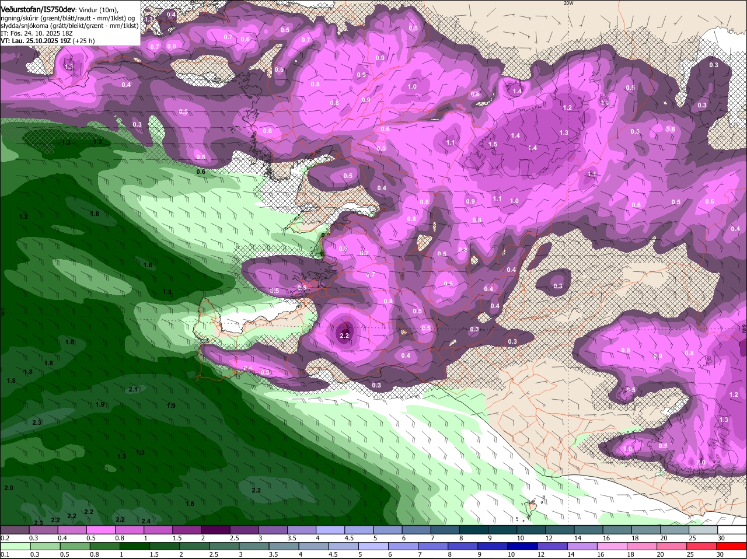Select rain legend swatch between 8 and 9
The width and height of the screenshot is (747, 559).
(x=463, y=547)
